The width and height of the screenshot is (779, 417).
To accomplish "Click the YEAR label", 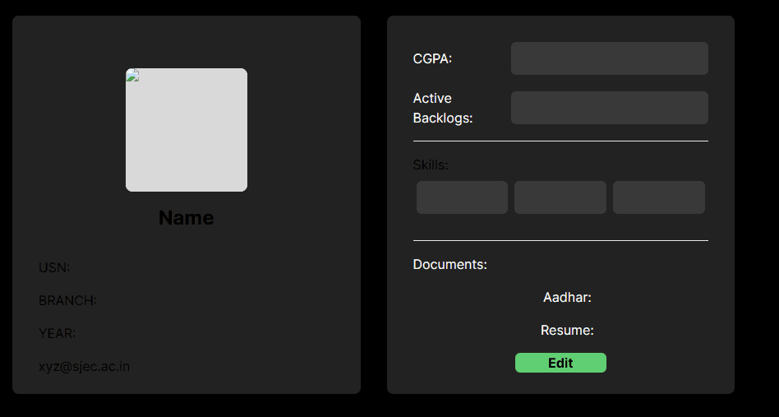I will point(57,333).
